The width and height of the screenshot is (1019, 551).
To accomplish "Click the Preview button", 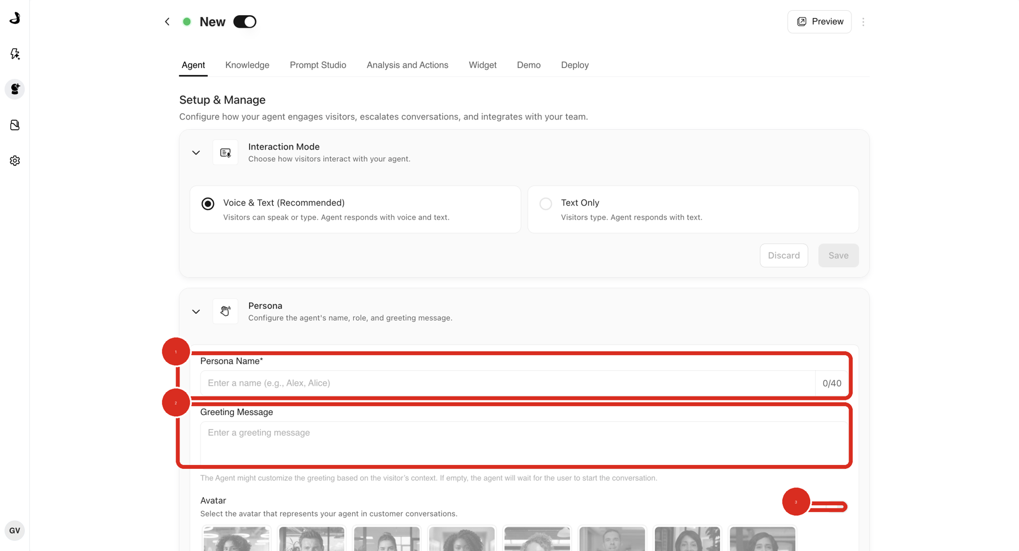I will pyautogui.click(x=819, y=22).
